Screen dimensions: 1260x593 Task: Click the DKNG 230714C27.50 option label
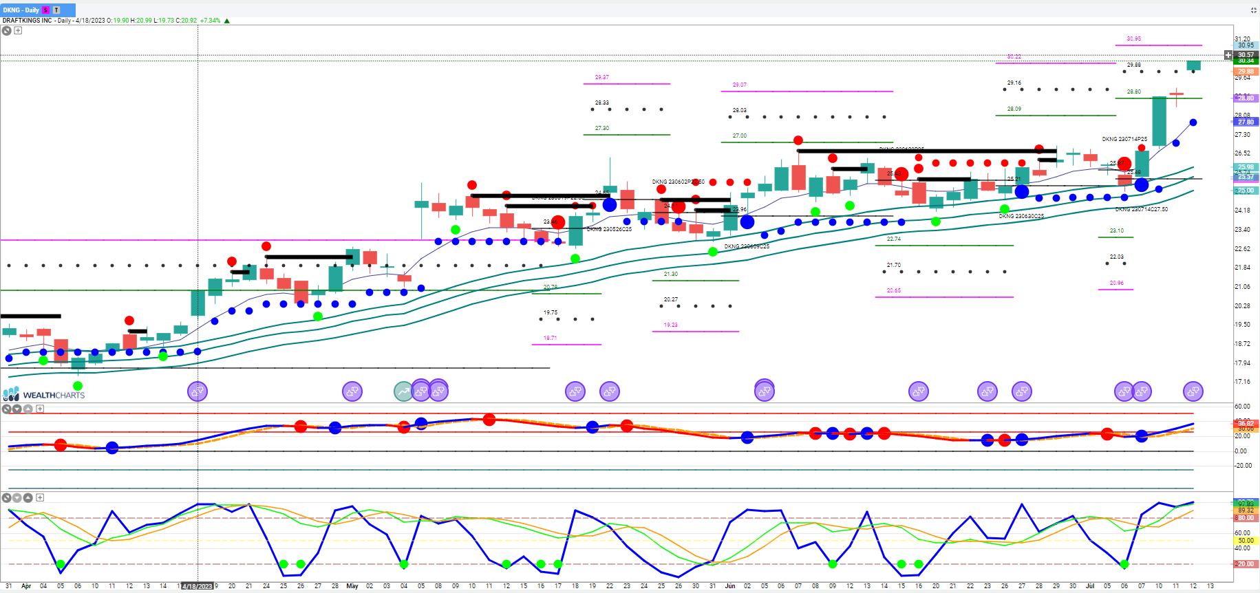(x=1142, y=209)
